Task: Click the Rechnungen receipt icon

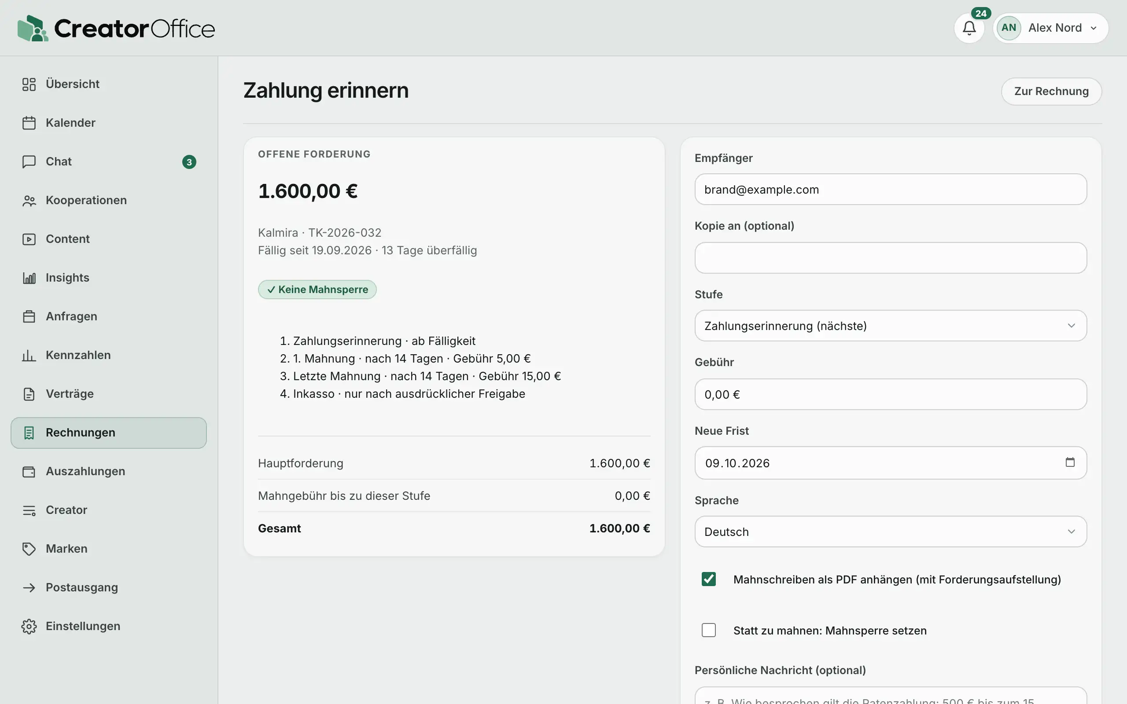Action: point(29,433)
